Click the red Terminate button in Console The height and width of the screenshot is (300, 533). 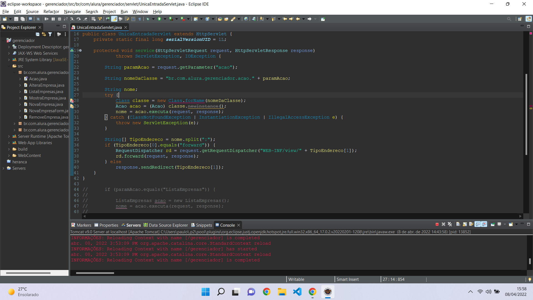tap(437, 224)
